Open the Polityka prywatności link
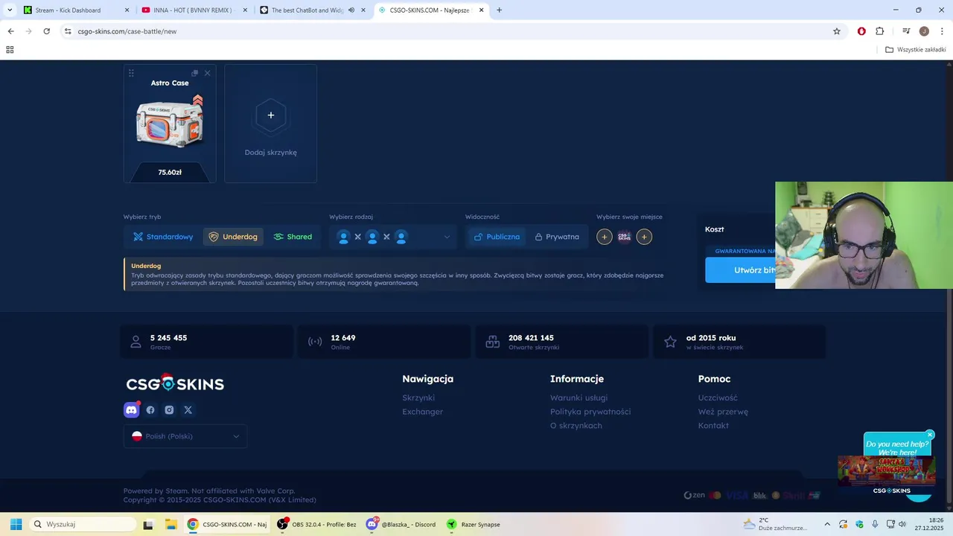The image size is (953, 536). (x=590, y=412)
